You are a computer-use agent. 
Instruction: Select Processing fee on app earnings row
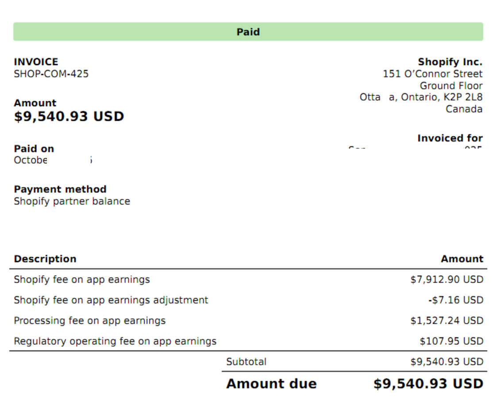click(248, 321)
